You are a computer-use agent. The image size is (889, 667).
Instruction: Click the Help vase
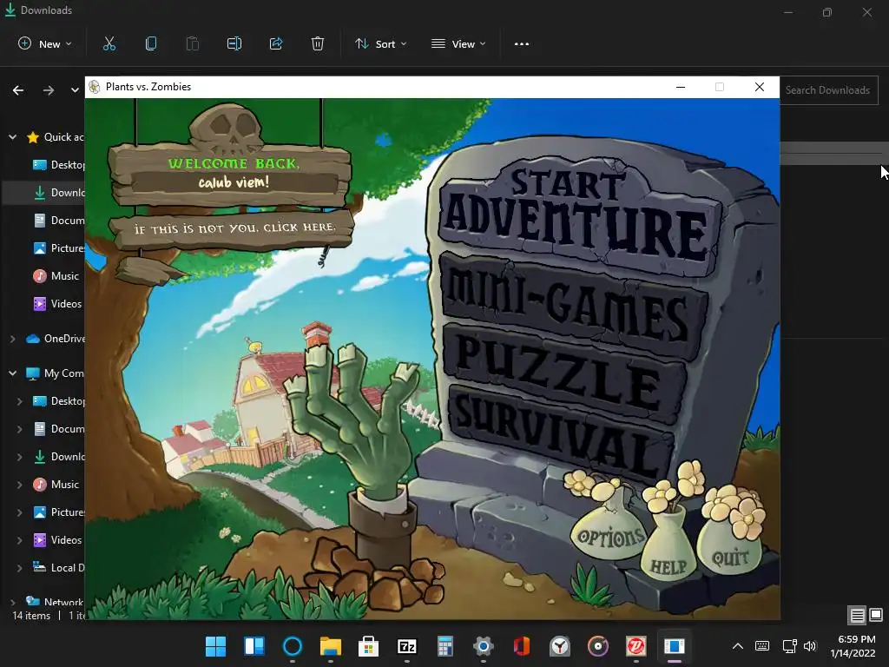669,549
